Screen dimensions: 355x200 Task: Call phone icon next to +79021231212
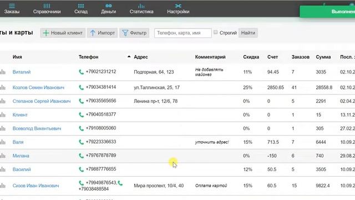(x=81, y=72)
